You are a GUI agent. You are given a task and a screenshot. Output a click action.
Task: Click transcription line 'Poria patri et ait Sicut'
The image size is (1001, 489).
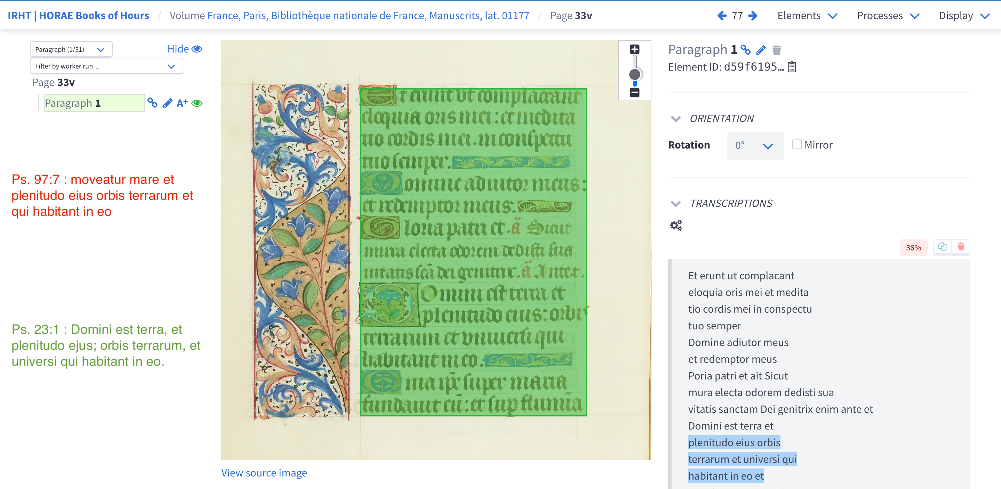coord(738,376)
